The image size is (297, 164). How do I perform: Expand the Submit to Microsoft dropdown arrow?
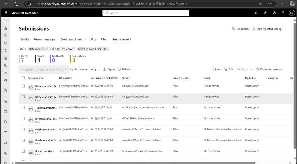pos(66,69)
